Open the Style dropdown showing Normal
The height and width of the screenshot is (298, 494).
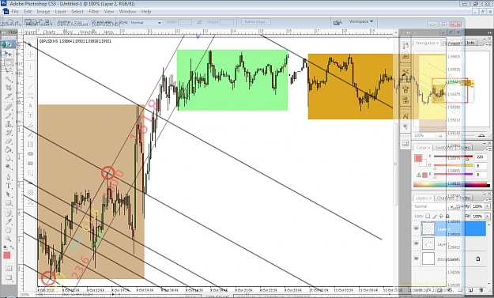(145, 23)
